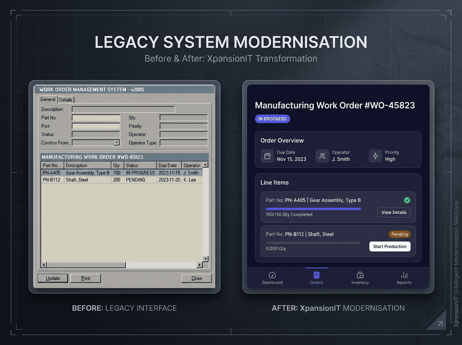Click the High priority value

pyautogui.click(x=390, y=159)
